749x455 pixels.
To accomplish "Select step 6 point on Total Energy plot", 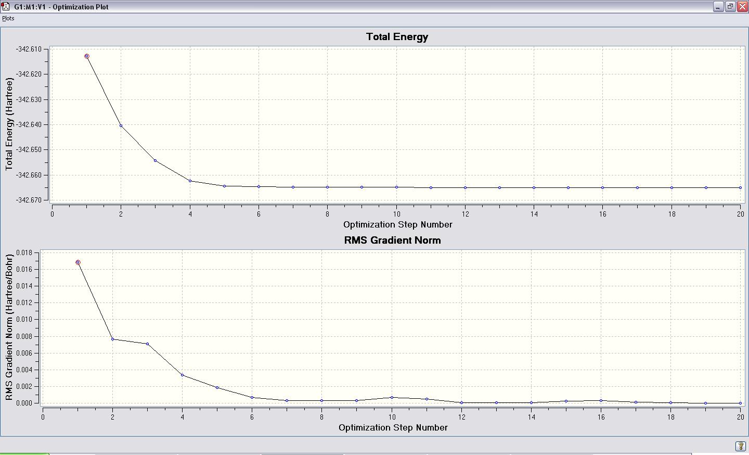I will point(259,186).
